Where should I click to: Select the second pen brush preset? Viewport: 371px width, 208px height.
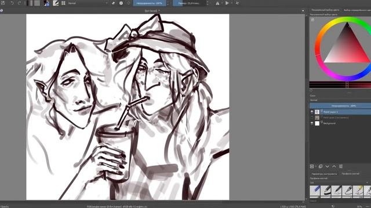tap(326, 191)
